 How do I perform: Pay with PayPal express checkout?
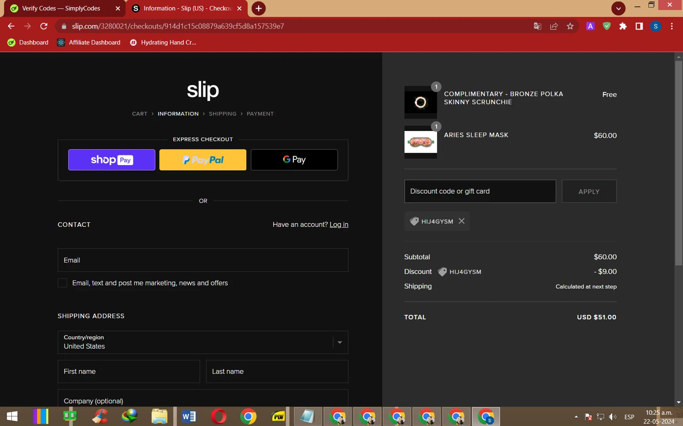(203, 160)
